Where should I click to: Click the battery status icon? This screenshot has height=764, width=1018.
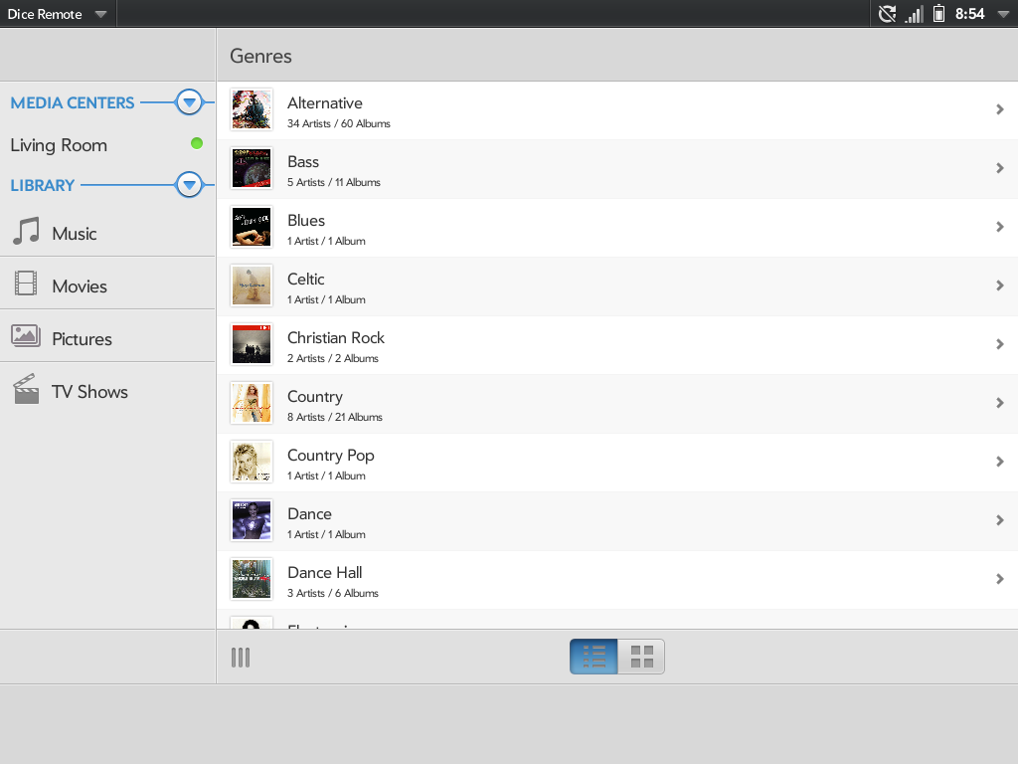[938, 14]
